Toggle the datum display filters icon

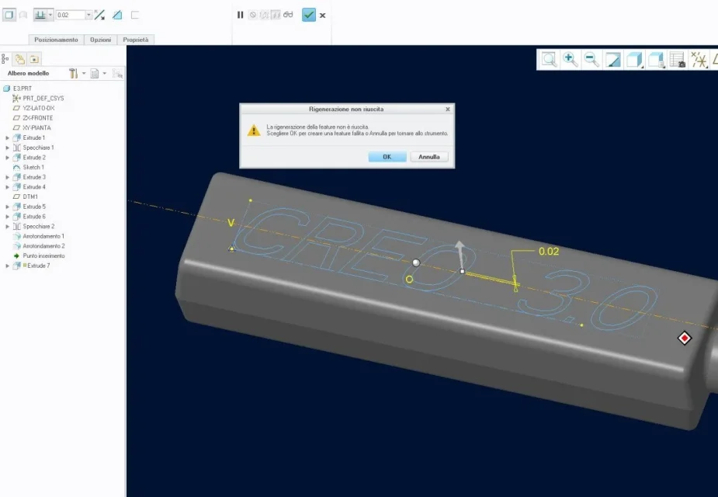click(x=699, y=60)
